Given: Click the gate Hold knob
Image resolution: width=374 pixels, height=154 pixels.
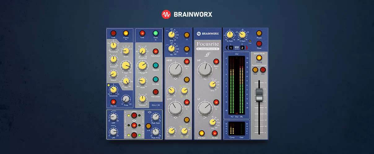Looking at the screenshot, I should (142, 81).
